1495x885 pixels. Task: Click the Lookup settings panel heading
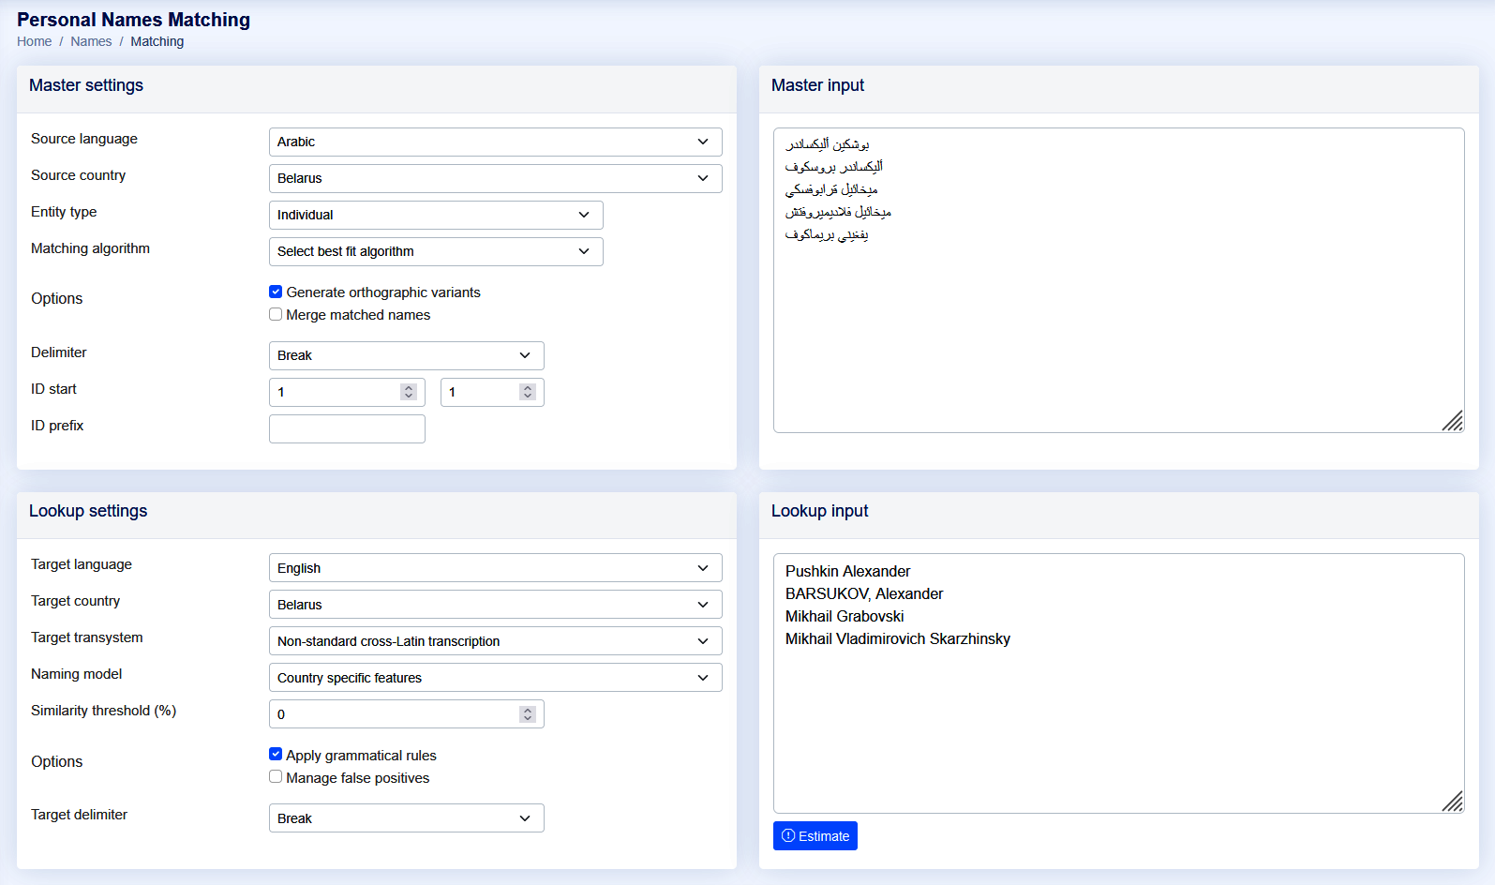88,511
